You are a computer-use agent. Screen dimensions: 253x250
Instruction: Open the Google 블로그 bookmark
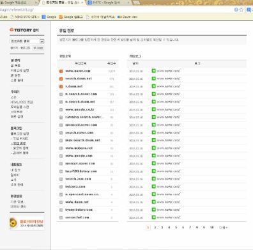tap(71, 17)
